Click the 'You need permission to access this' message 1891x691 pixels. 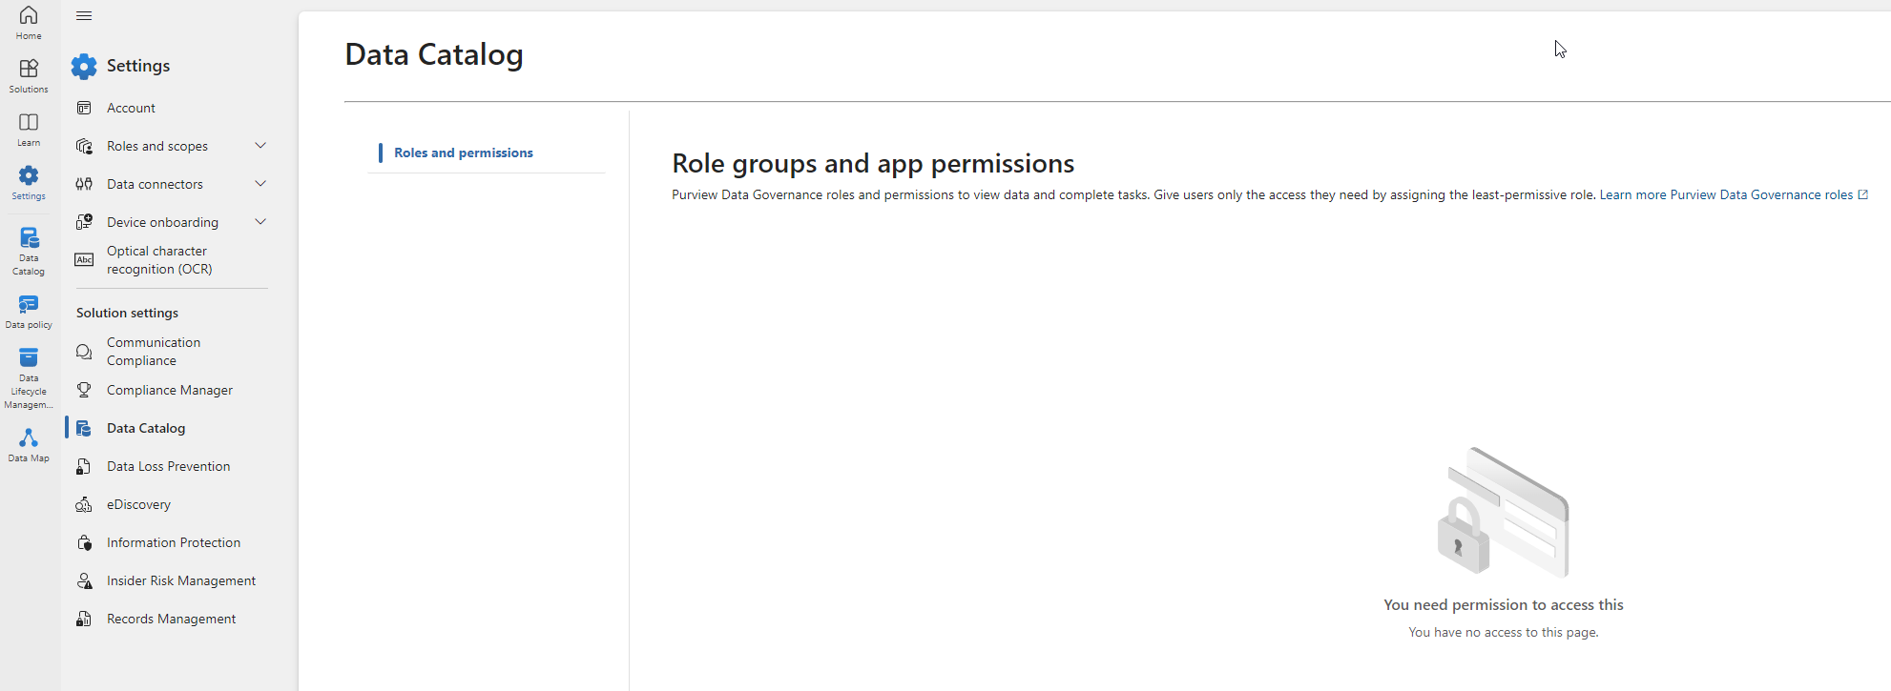(1504, 604)
